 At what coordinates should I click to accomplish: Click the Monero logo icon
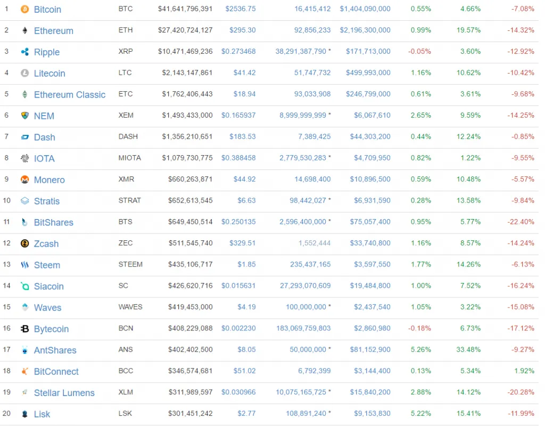tap(24, 180)
